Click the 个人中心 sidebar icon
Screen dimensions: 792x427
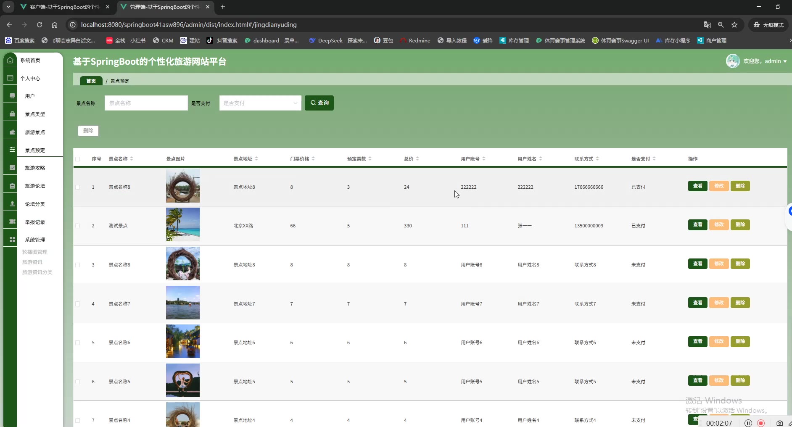pyautogui.click(x=10, y=78)
